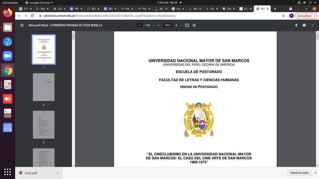Click Mostrar todo downloads button
This screenshot has width=319, height=179.
299,173
